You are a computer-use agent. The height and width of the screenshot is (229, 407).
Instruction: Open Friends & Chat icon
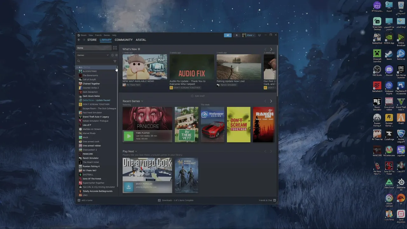(274, 200)
